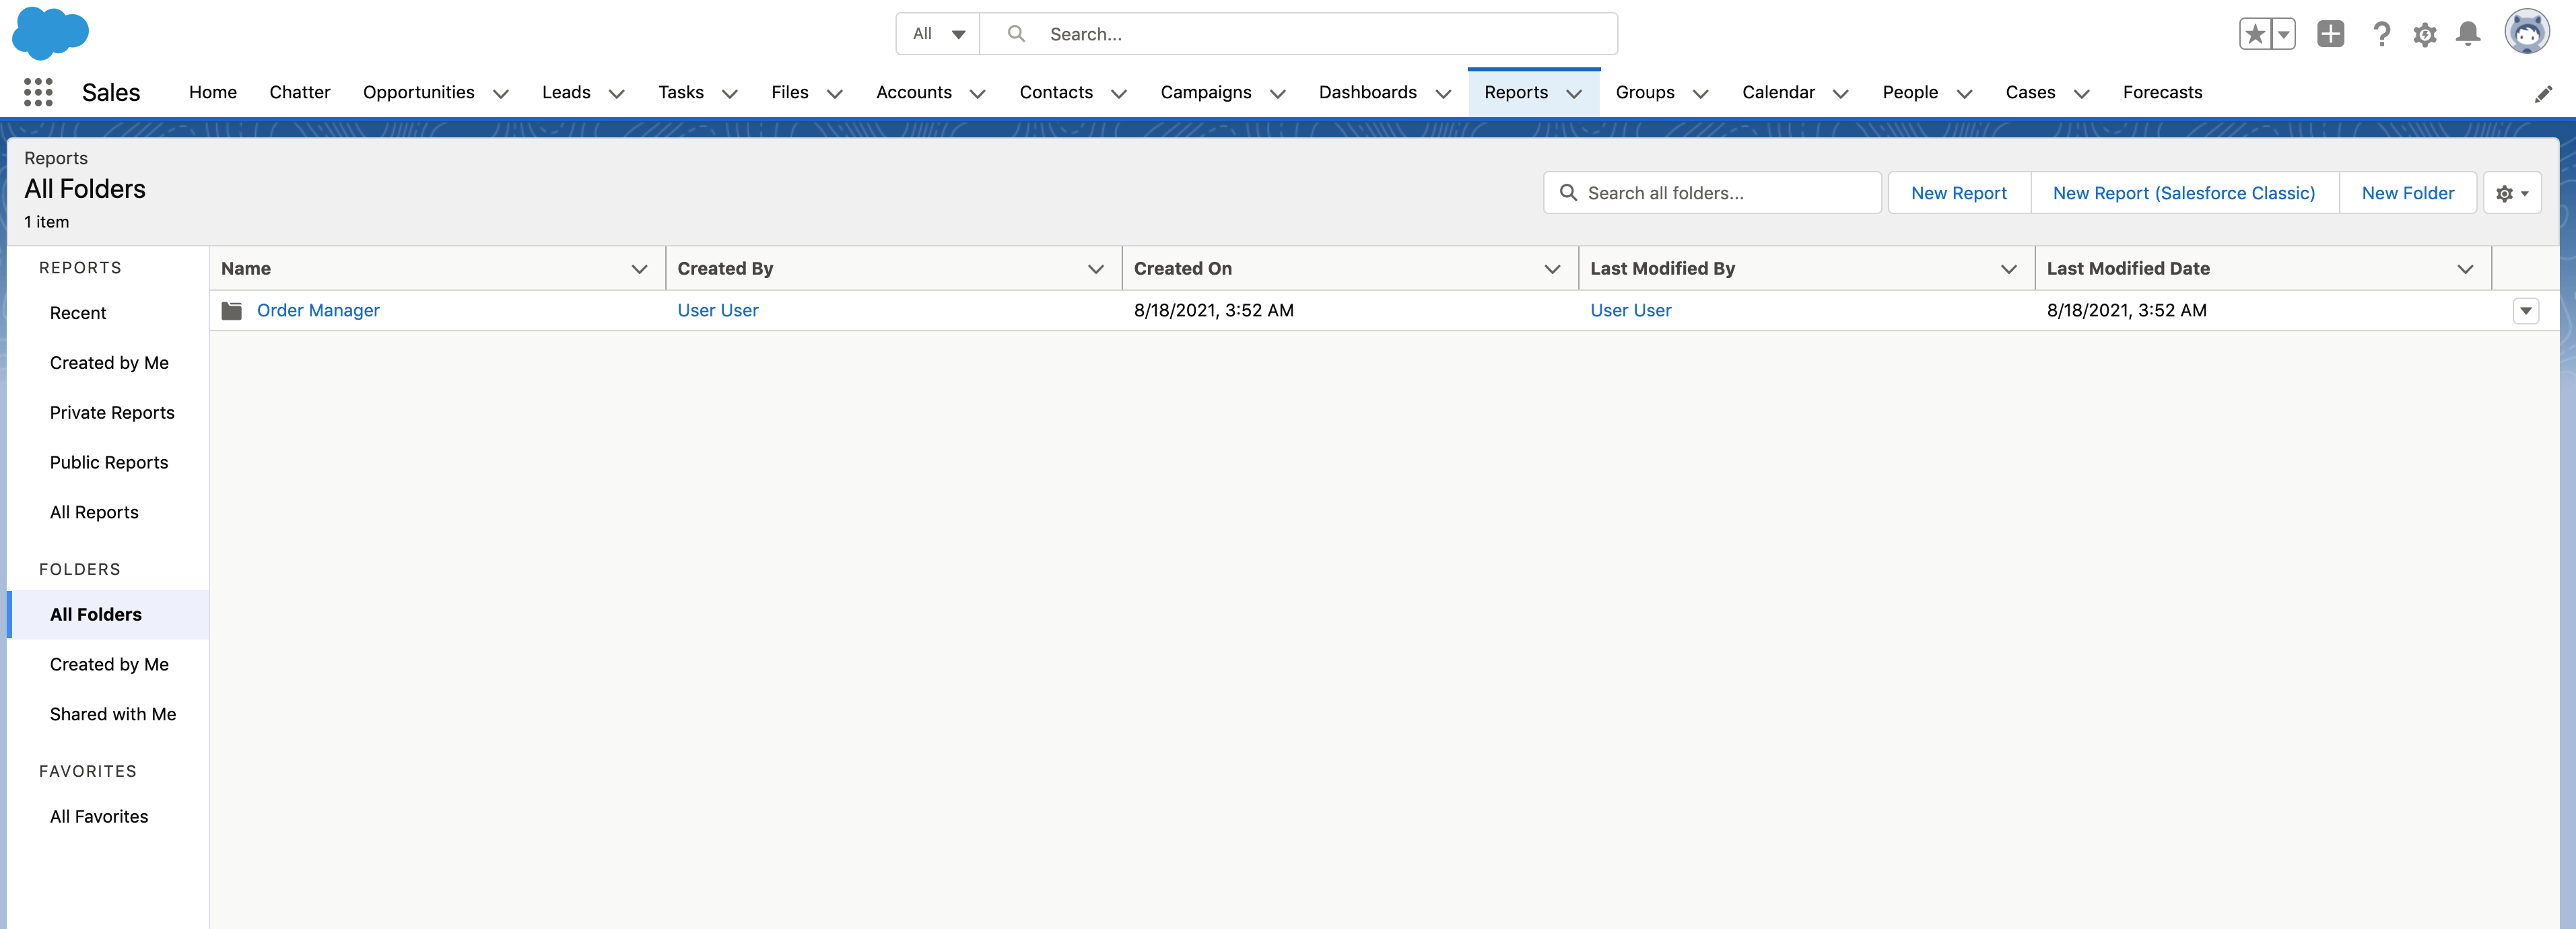Open Created On column actions chevron

(x=1552, y=269)
